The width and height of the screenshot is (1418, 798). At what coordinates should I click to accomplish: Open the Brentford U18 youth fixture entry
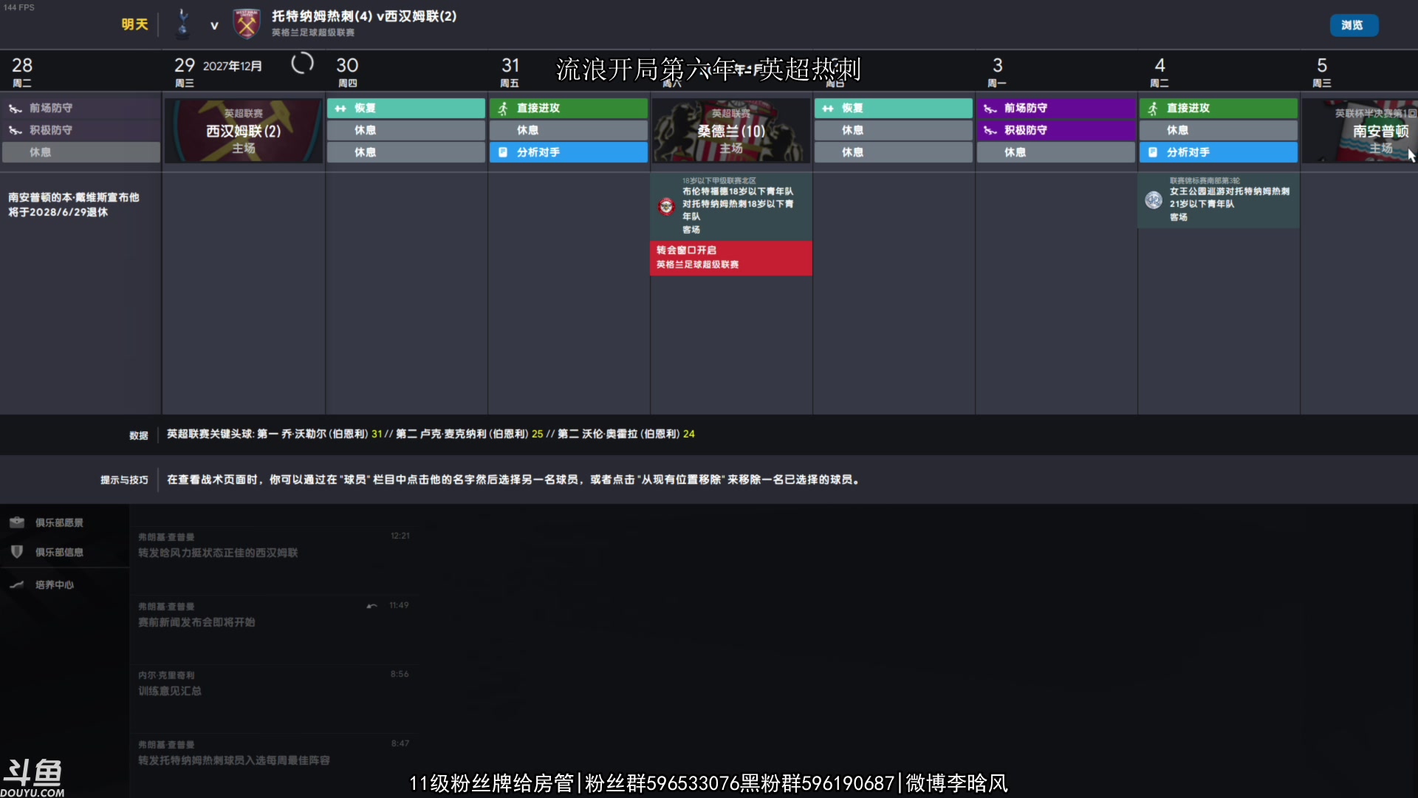click(731, 205)
